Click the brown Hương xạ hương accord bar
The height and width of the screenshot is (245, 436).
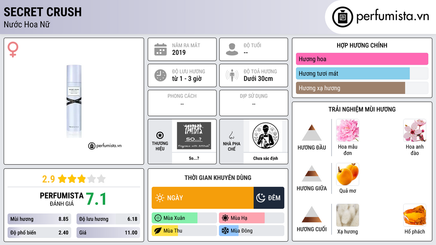(350, 88)
